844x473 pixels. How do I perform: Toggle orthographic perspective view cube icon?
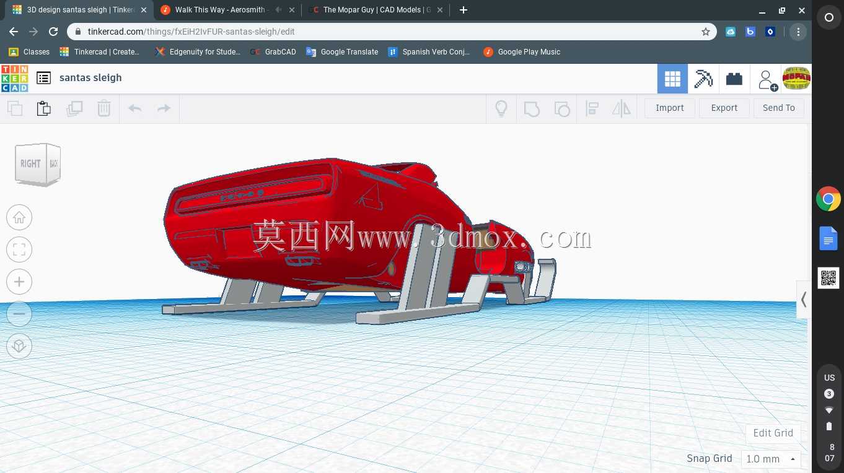click(x=19, y=346)
